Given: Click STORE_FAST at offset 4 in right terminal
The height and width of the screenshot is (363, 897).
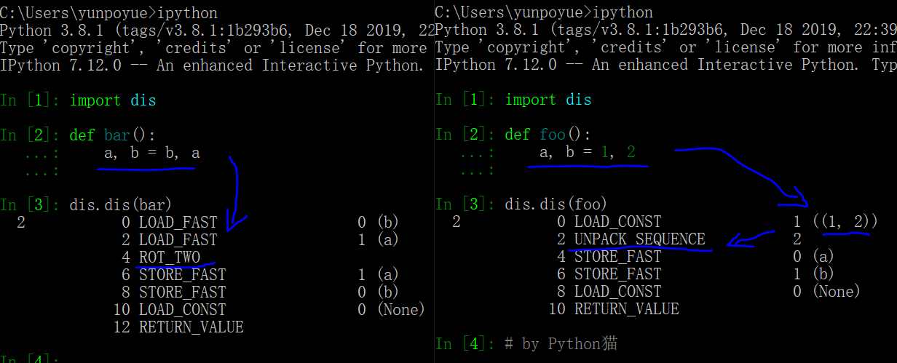Looking at the screenshot, I should pos(618,256).
